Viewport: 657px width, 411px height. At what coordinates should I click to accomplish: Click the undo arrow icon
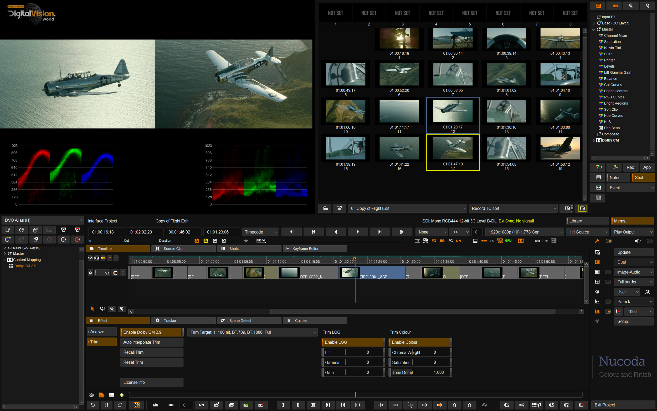93,405
